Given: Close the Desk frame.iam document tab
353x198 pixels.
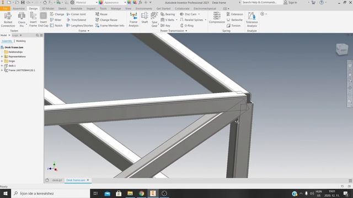Looking at the screenshot, I should (x=88, y=180).
